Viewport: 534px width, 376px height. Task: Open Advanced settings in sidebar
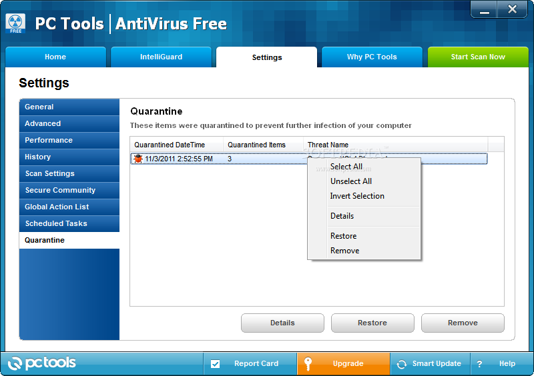tap(69, 123)
